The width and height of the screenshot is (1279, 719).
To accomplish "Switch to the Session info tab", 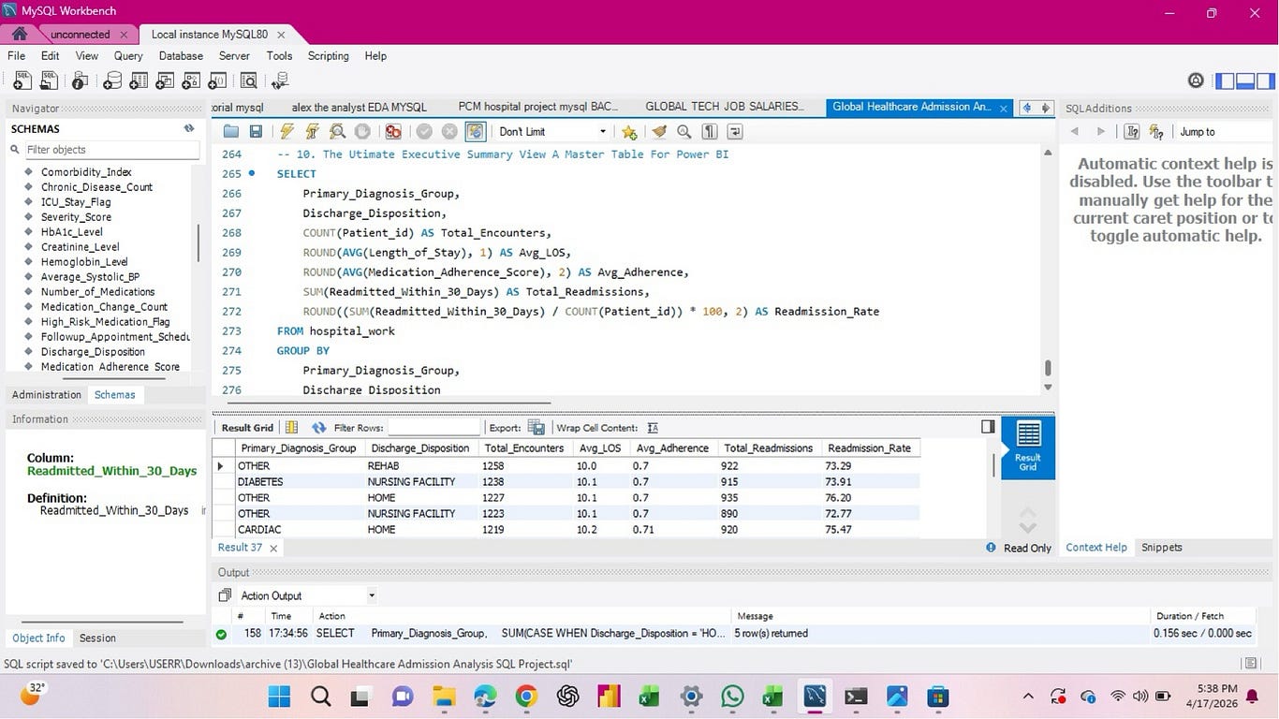I will tap(97, 638).
